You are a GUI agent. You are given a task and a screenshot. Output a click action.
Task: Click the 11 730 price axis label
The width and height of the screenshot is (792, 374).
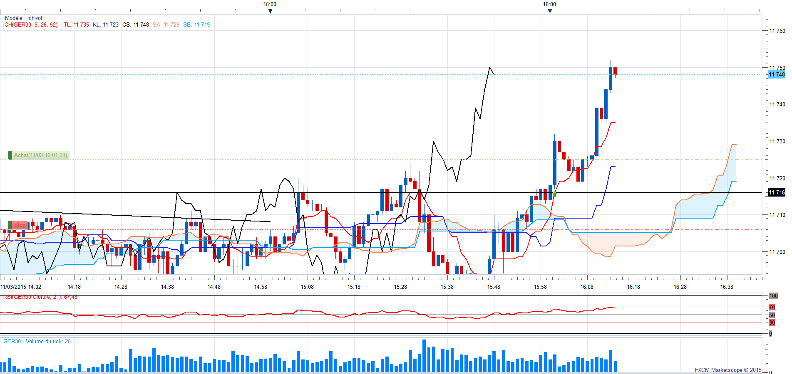click(777, 141)
